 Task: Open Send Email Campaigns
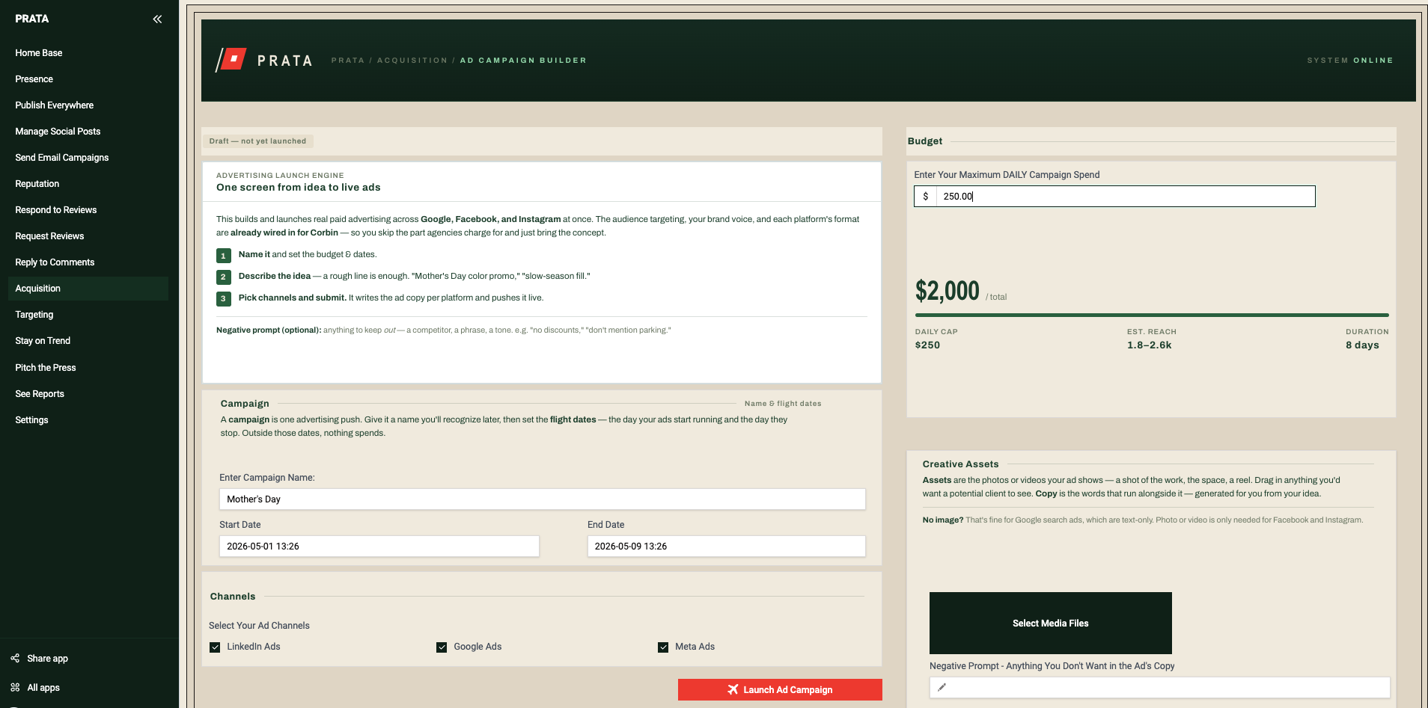click(x=88, y=158)
